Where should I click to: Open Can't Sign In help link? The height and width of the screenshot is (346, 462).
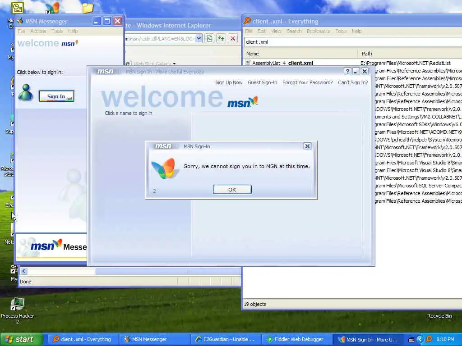pos(353,83)
